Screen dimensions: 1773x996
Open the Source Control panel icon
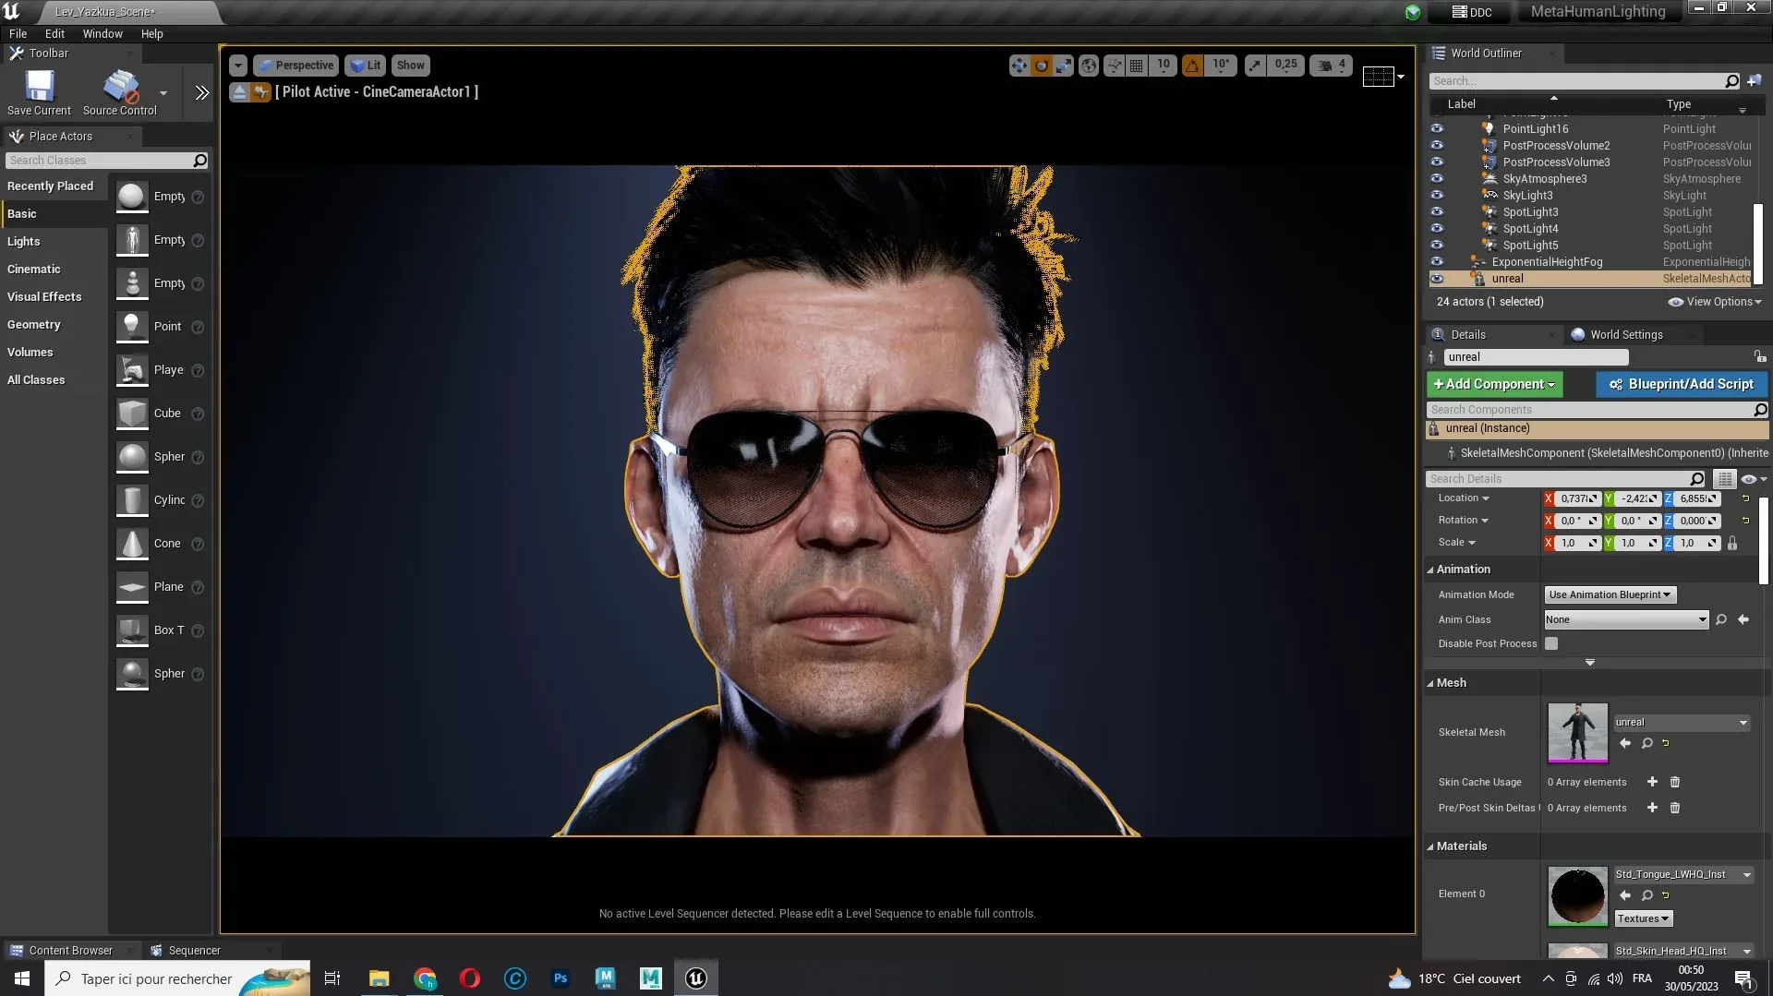click(119, 88)
